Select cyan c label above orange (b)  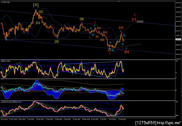(126, 48)
